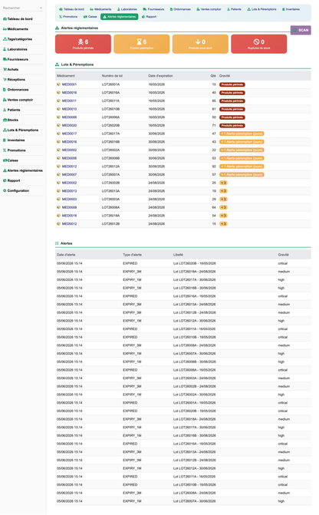Open the Rechercher dropdown arrow

coord(41,8)
